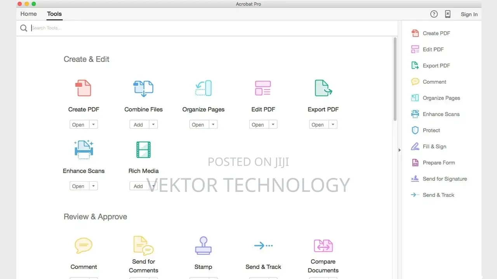Viewport: 497px width, 279px height.
Task: Click the Fill & Sign label in sidebar
Action: click(x=434, y=146)
